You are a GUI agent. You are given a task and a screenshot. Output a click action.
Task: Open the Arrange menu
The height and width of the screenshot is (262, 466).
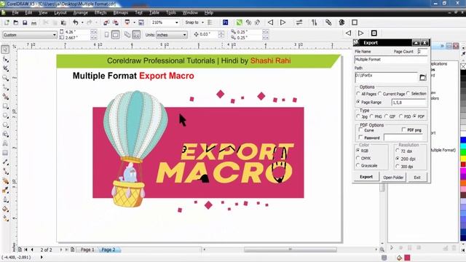[80, 13]
